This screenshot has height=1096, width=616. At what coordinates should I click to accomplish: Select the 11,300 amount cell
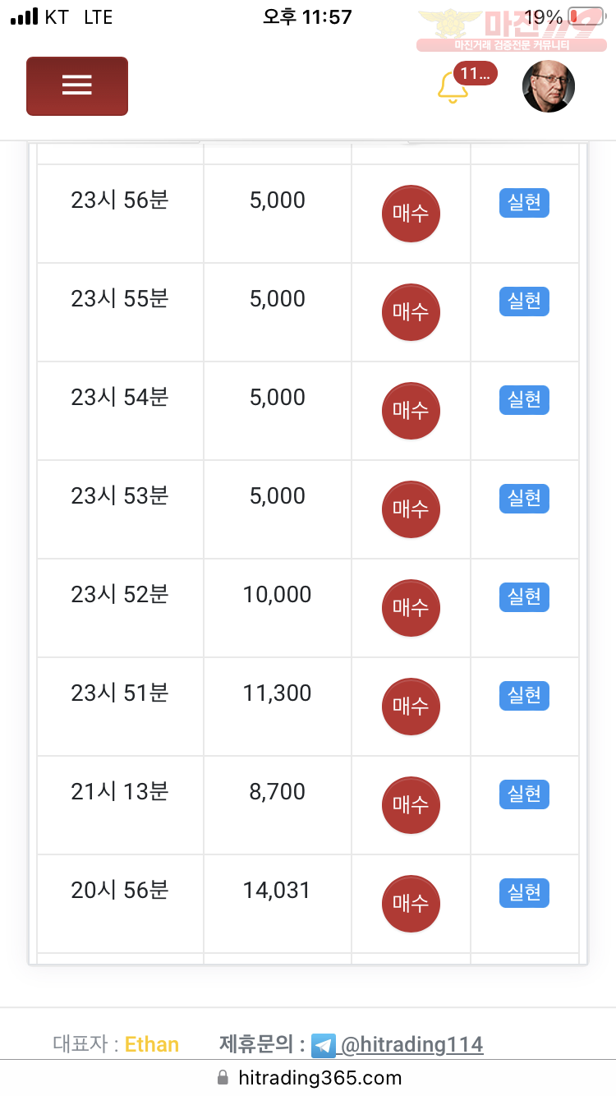click(x=278, y=707)
